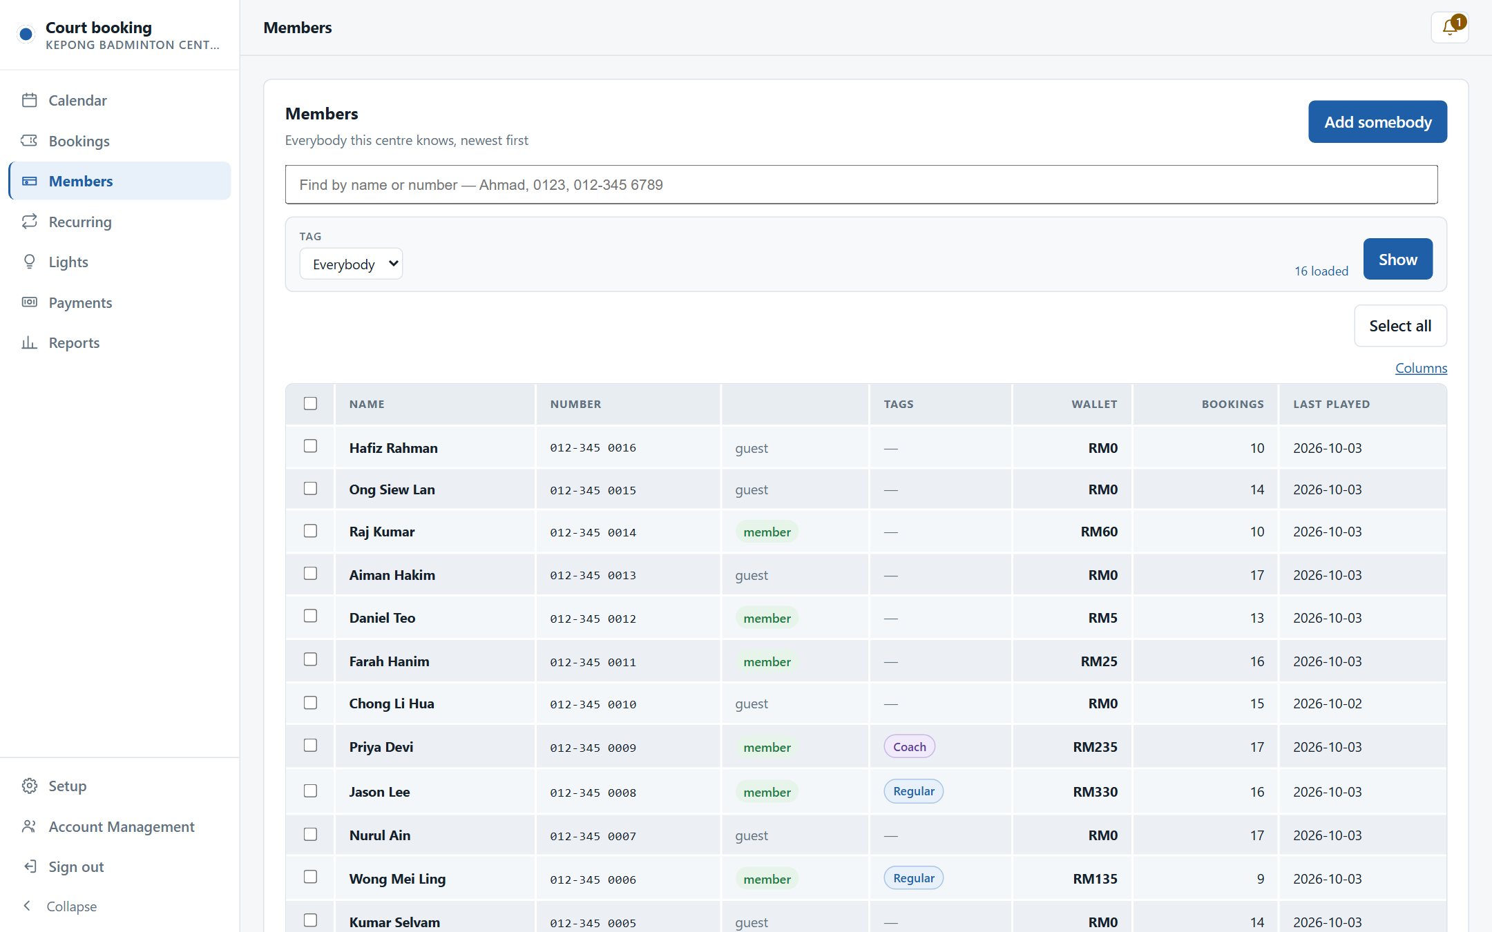Image resolution: width=1492 pixels, height=932 pixels.
Task: Click the Account Management people icon
Action: 29,826
